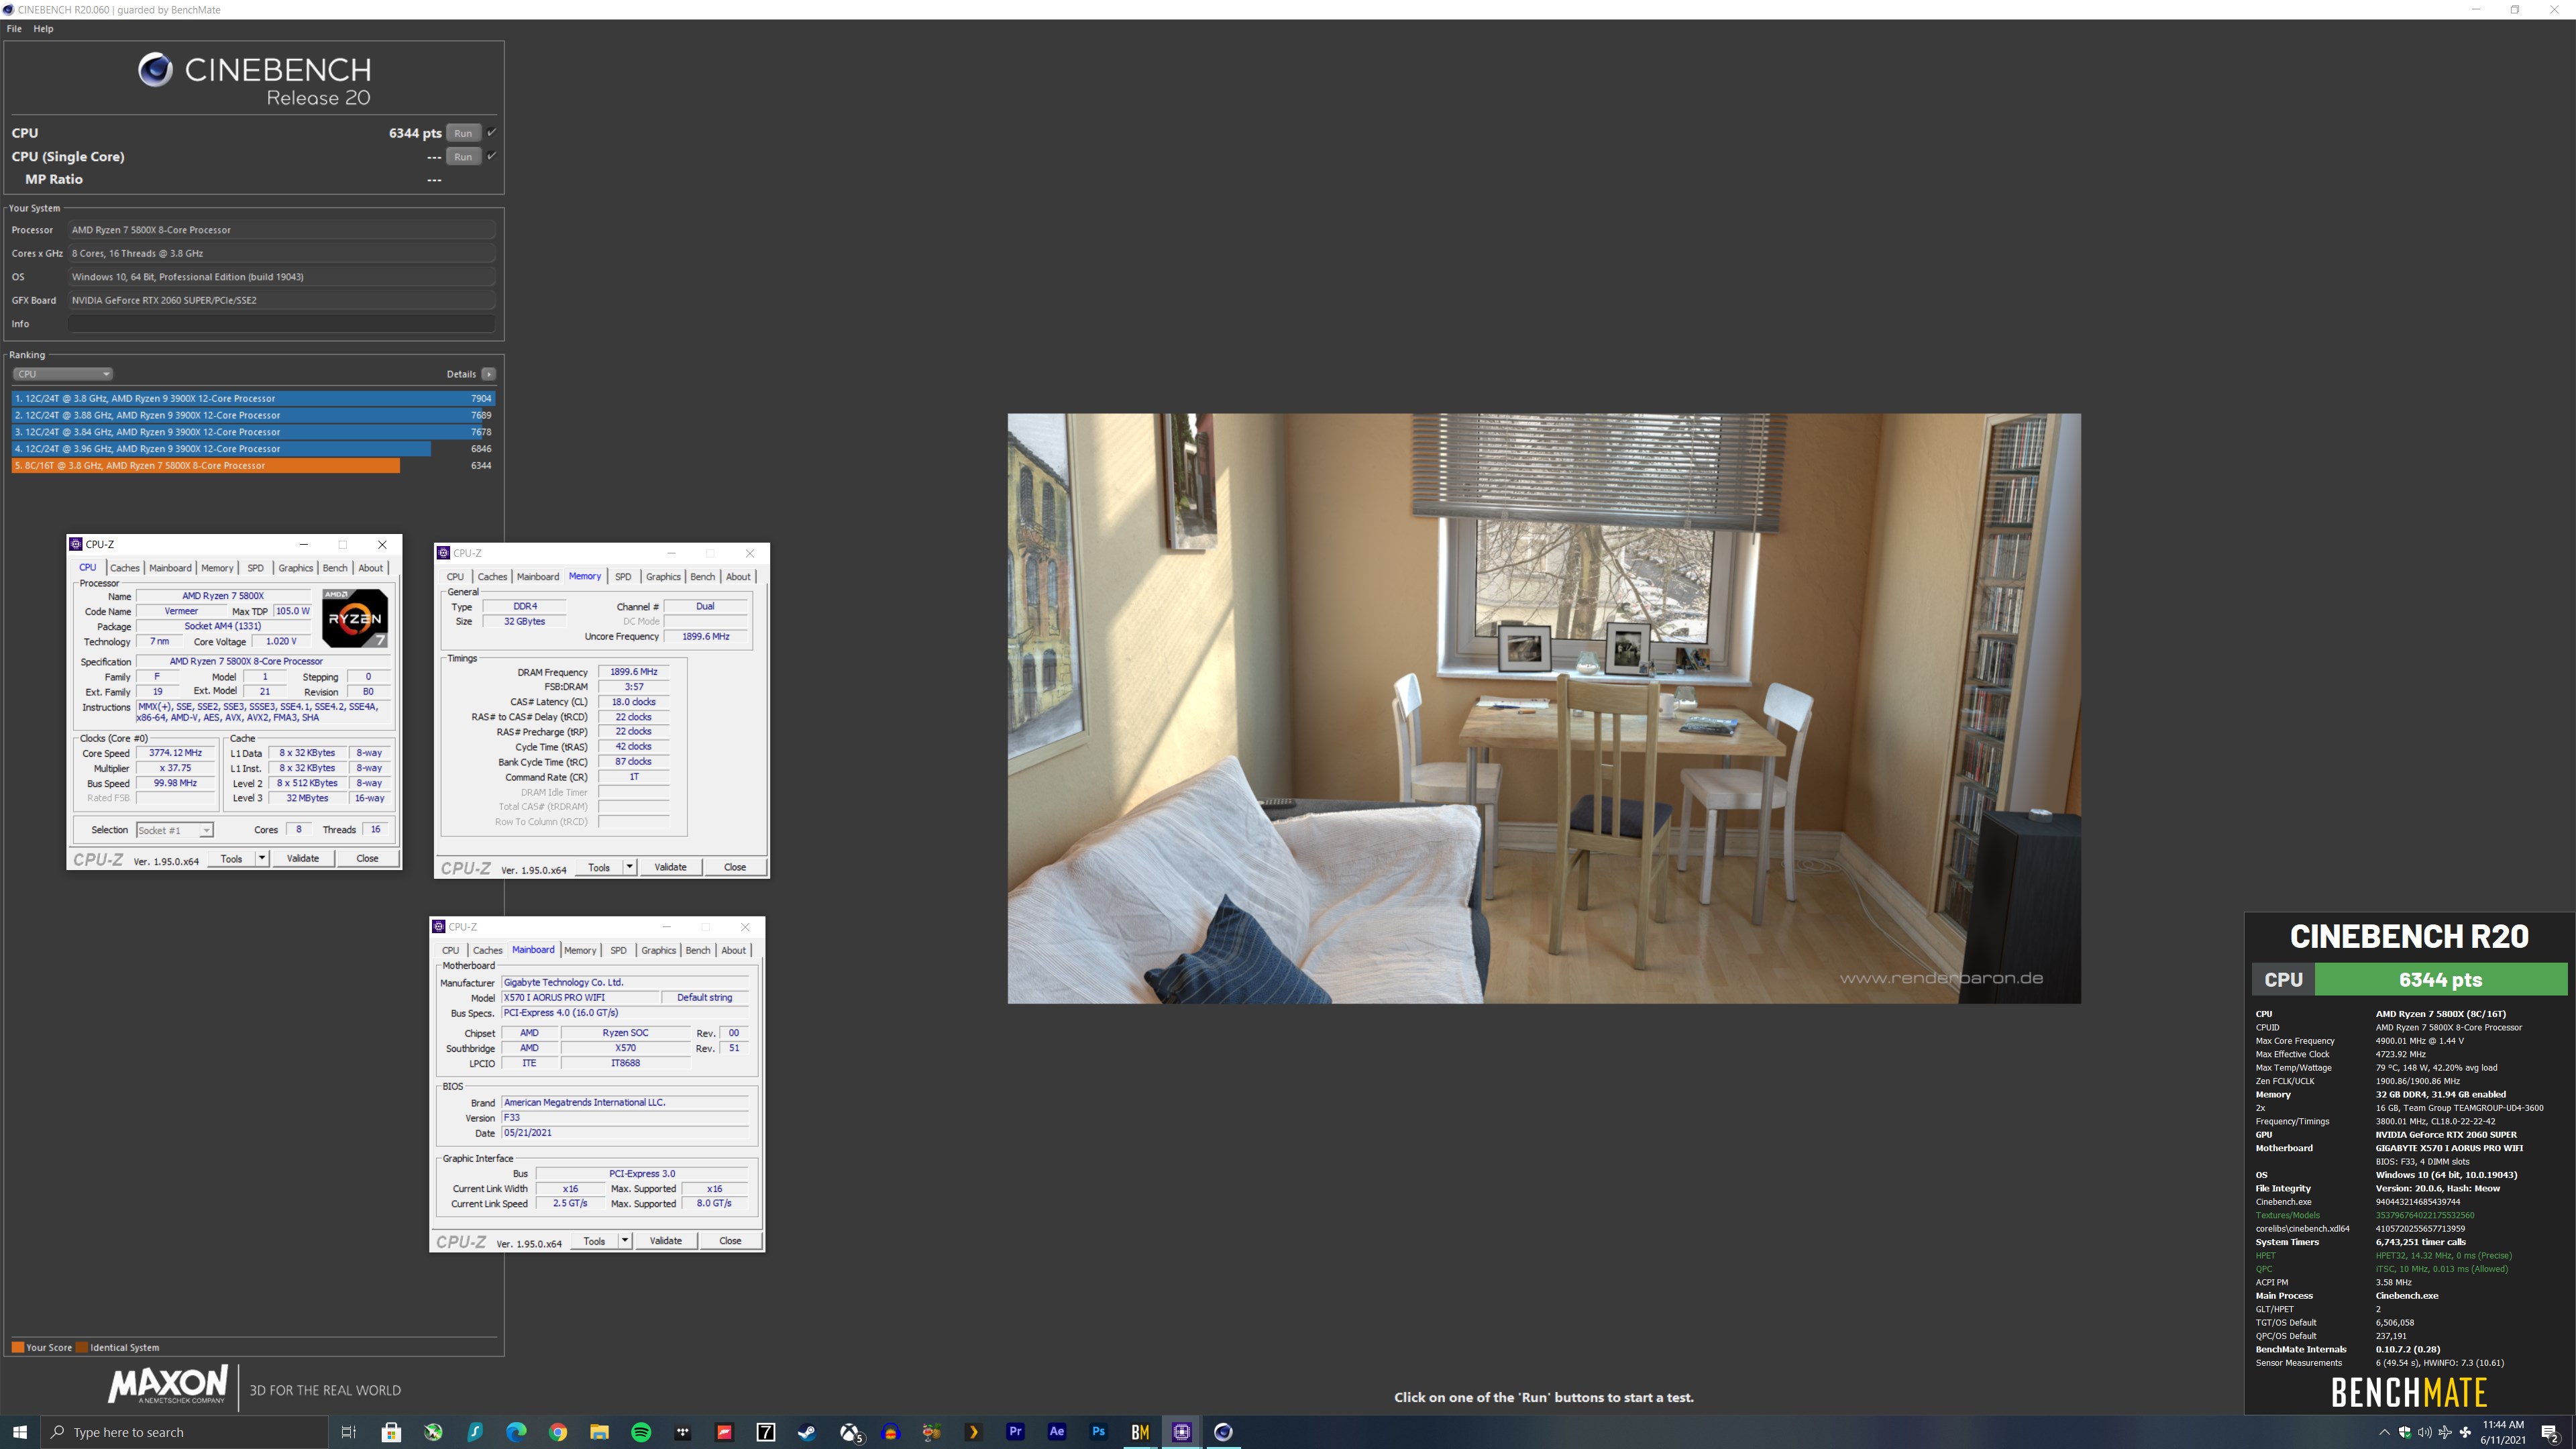Click the Ryzen 7 logo in CPU-Z
This screenshot has height=1449, width=2576.
click(x=355, y=618)
